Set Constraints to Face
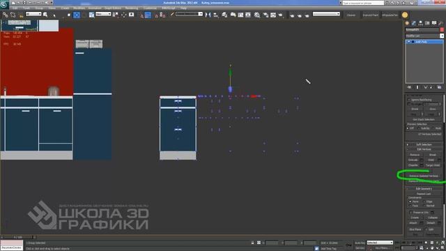446x251 pixels. coord(410,206)
